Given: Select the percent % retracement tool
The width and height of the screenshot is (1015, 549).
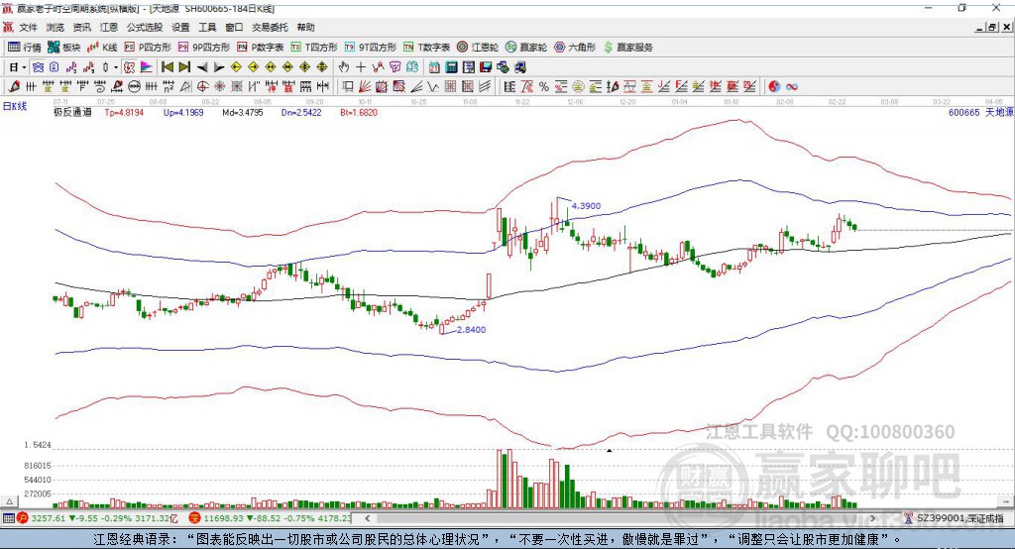Looking at the screenshot, I should pos(544,87).
